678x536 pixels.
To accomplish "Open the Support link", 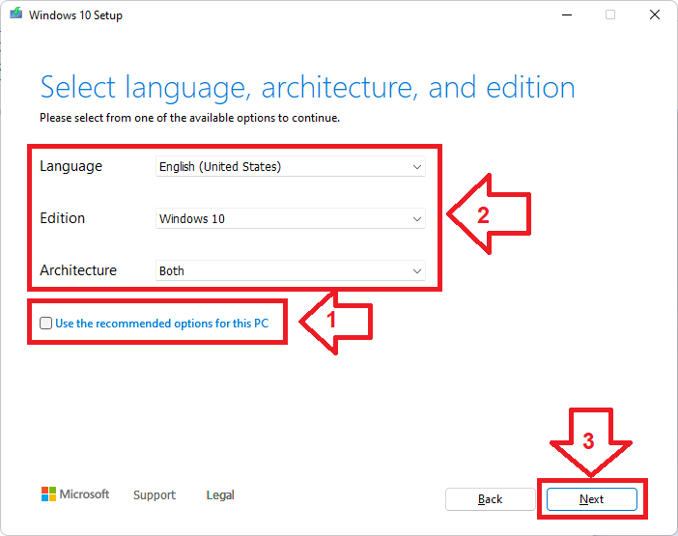I will pos(155,494).
